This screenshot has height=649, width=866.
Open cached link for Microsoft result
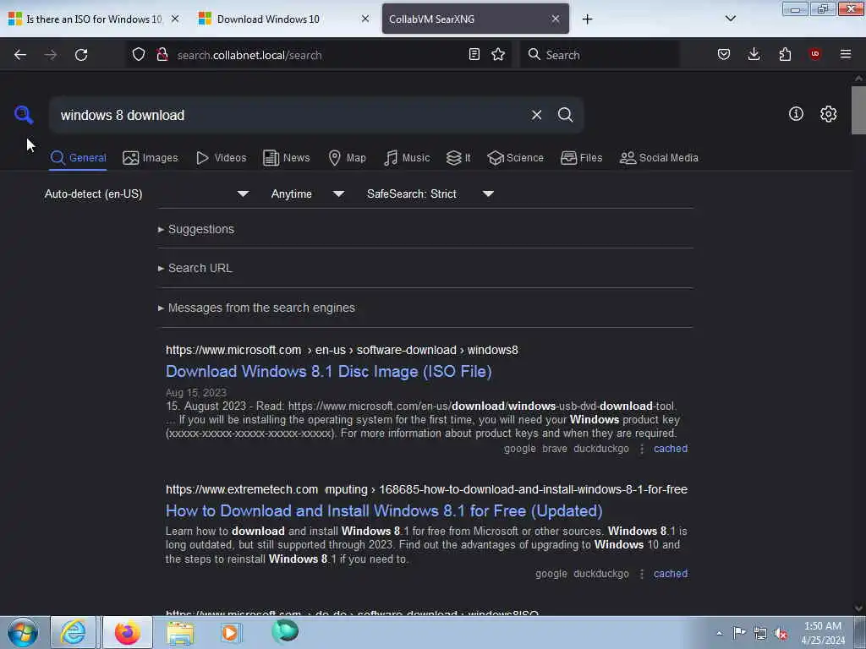click(x=671, y=449)
